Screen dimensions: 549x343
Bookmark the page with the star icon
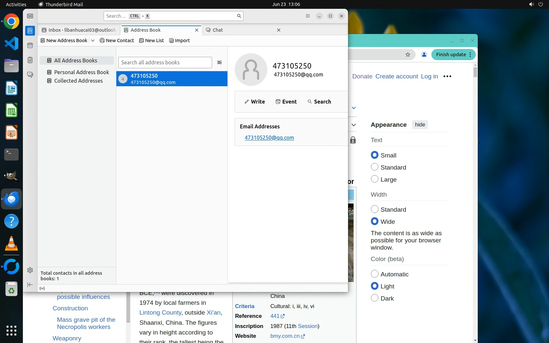click(408, 55)
